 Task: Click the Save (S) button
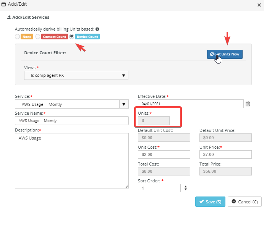(210, 202)
